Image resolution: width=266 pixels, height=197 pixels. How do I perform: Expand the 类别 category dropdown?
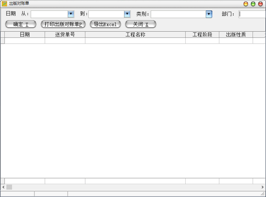coord(209,14)
